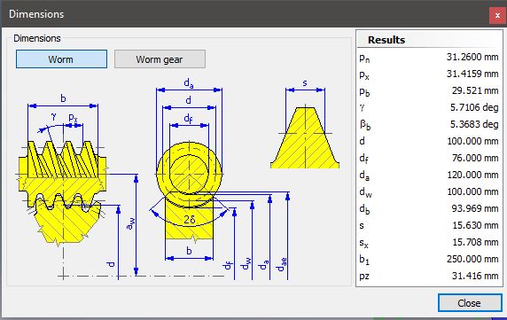Select the 31.4159 mm value
507x320 pixels.
point(472,74)
